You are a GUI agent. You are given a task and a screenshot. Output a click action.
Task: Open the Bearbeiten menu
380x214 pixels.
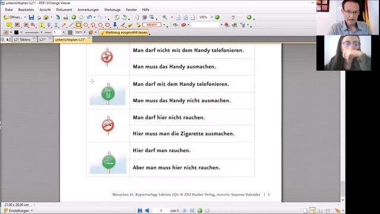pyautogui.click(x=26, y=10)
